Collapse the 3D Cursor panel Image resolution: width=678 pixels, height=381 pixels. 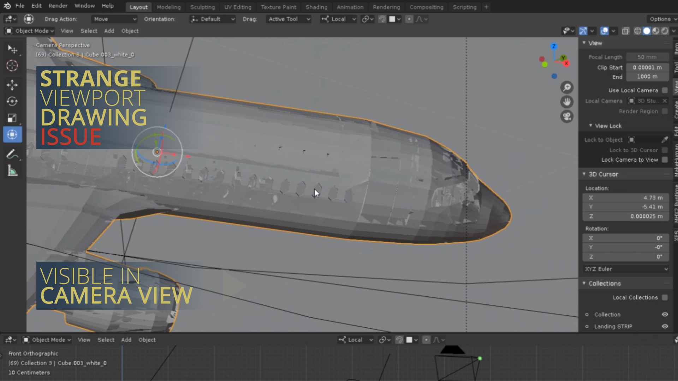click(x=584, y=174)
